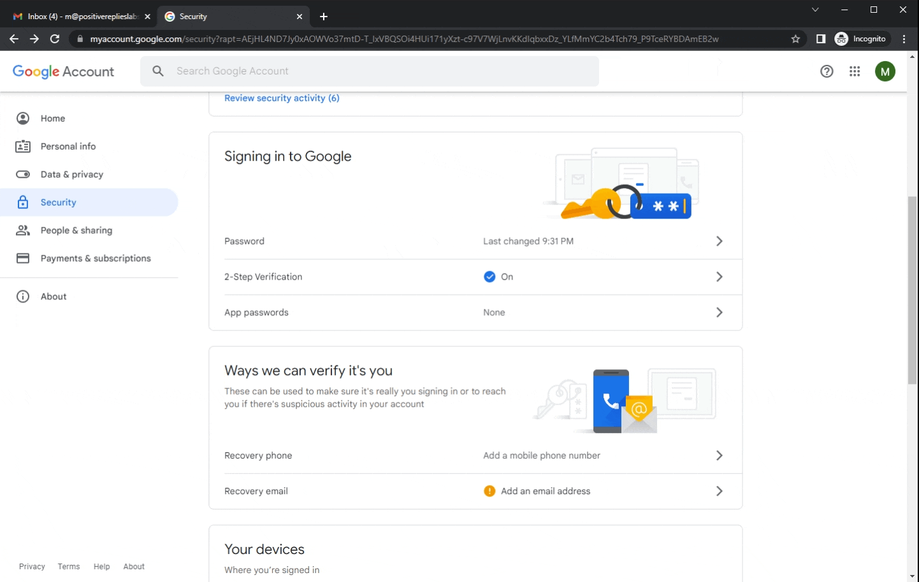Expand the Password row chevron
This screenshot has width=919, height=582.
tap(719, 241)
